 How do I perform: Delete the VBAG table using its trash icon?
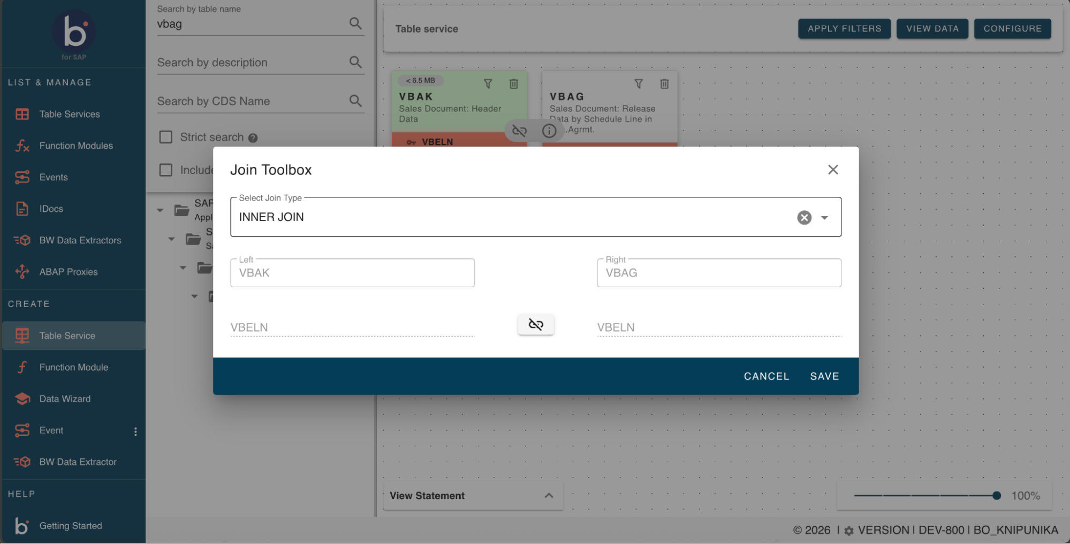coord(664,83)
